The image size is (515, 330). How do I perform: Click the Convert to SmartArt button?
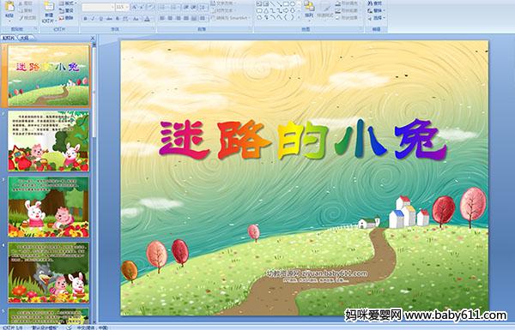pos(231,18)
